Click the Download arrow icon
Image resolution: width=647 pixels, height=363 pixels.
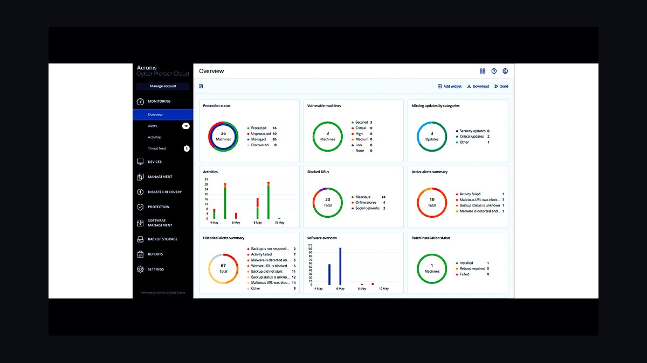click(469, 86)
